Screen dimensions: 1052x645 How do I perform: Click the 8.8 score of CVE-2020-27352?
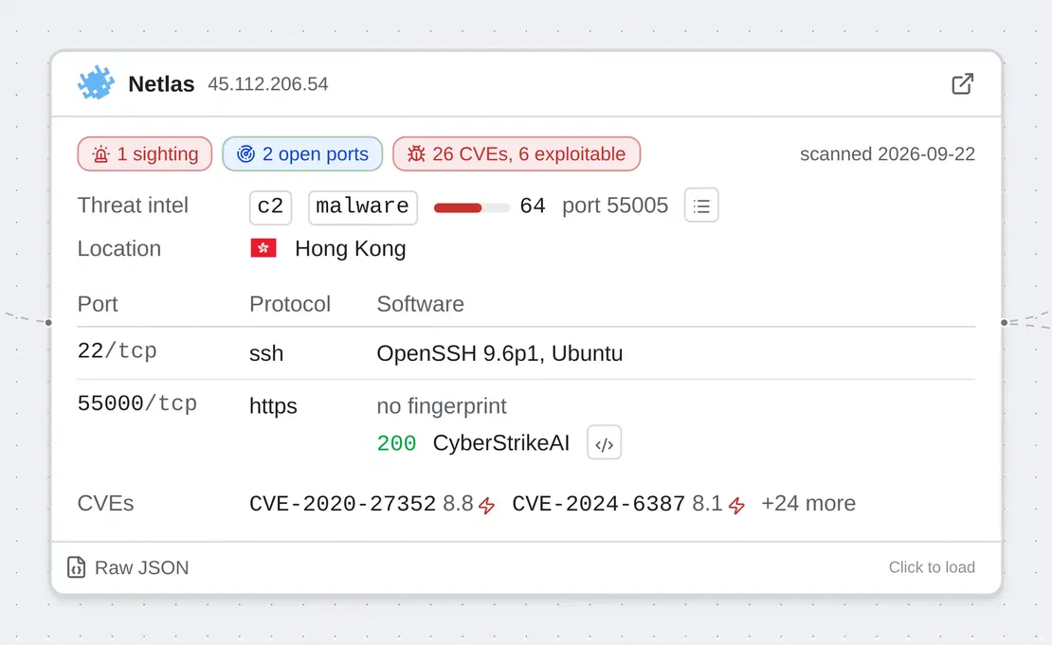click(459, 504)
